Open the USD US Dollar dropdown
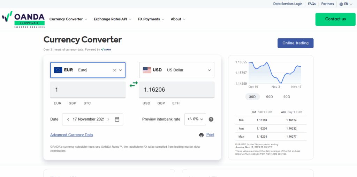The height and width of the screenshot is (177, 357). pyautogui.click(x=177, y=70)
